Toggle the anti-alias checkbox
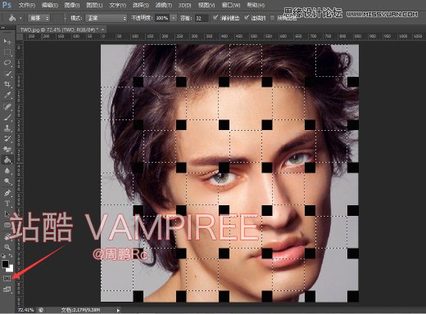The width and height of the screenshot is (426, 314). [x=215, y=18]
